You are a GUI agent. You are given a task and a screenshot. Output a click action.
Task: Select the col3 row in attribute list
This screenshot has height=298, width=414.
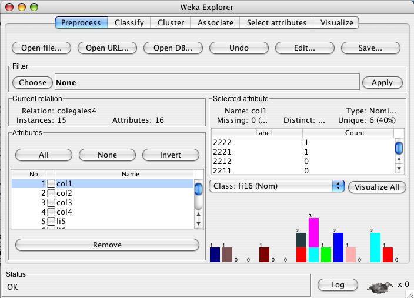pyautogui.click(x=118, y=203)
